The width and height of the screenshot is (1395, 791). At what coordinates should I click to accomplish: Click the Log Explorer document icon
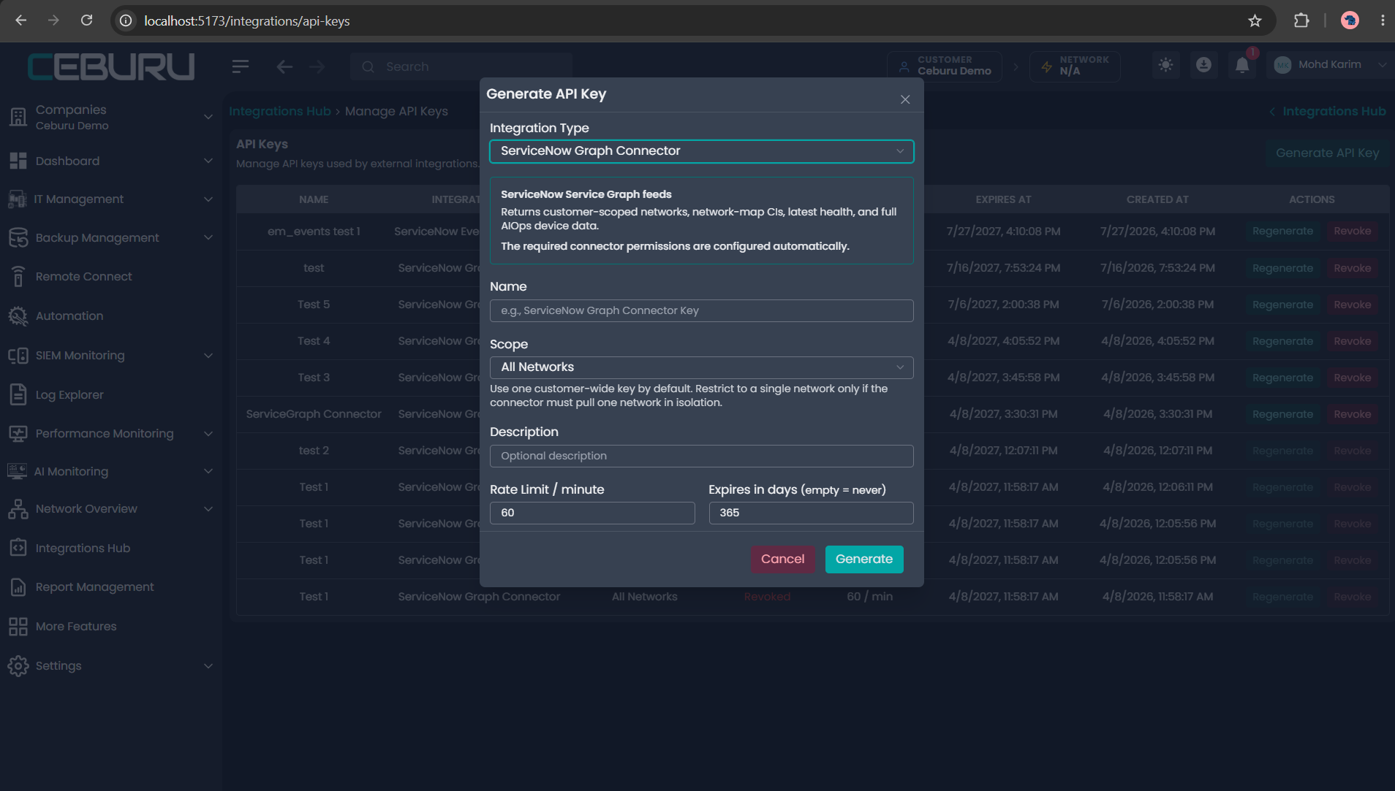click(x=18, y=394)
